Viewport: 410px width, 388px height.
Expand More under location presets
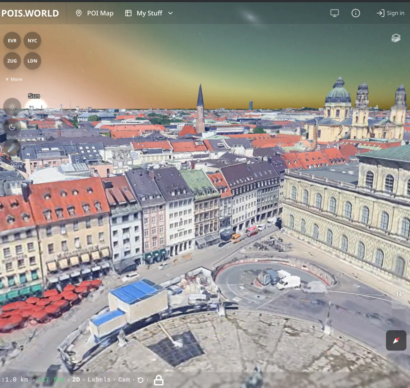[14, 79]
